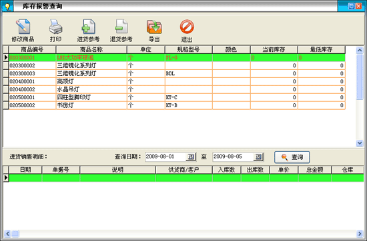Click row selector for 020400001 row
The image size is (367, 241).
tap(6, 81)
